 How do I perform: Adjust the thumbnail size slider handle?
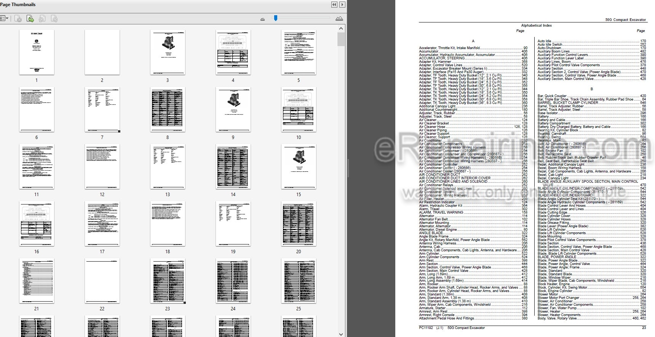pos(276,18)
